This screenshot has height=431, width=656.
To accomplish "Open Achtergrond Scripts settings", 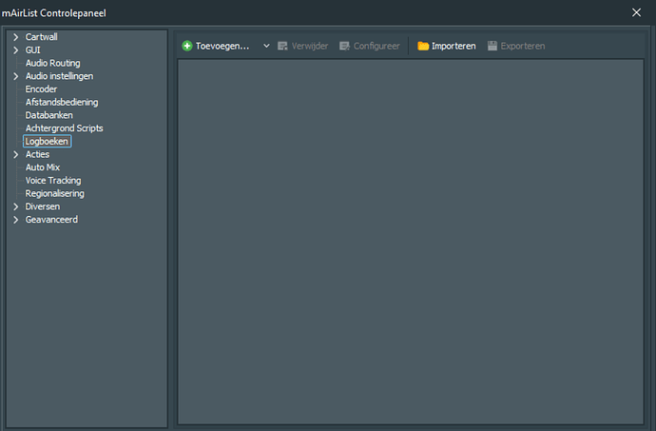I will (x=64, y=128).
